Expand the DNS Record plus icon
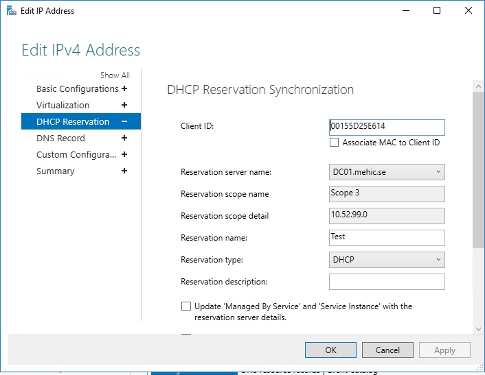485x375 pixels. click(x=124, y=138)
